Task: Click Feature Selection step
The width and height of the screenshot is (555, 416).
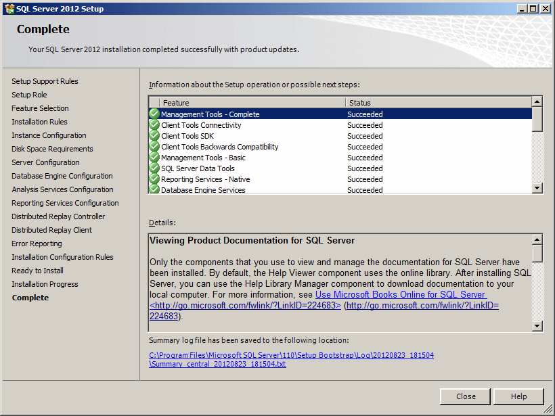Action: point(40,108)
